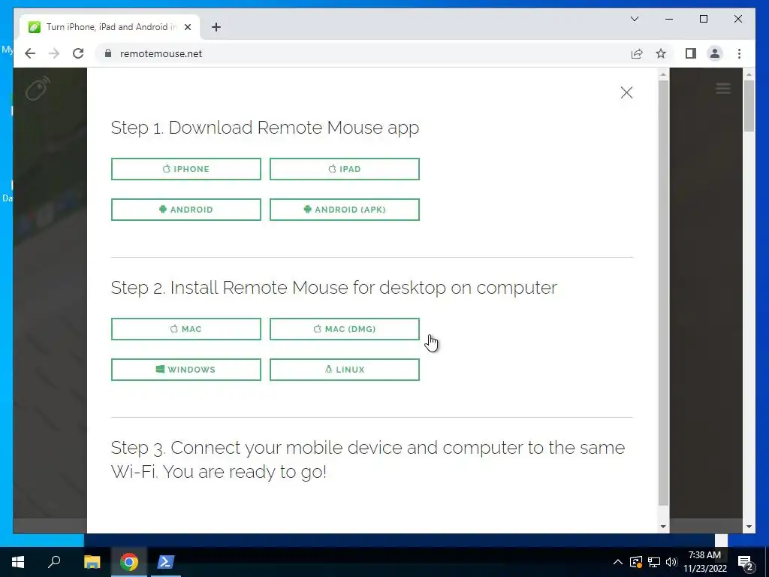The height and width of the screenshot is (577, 769).
Task: Download Remote Mouse for iPad
Action: [344, 169]
